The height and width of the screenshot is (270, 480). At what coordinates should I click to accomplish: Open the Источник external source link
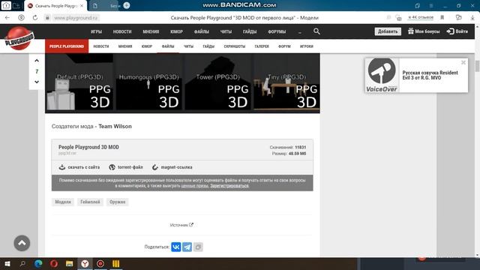[181, 225]
